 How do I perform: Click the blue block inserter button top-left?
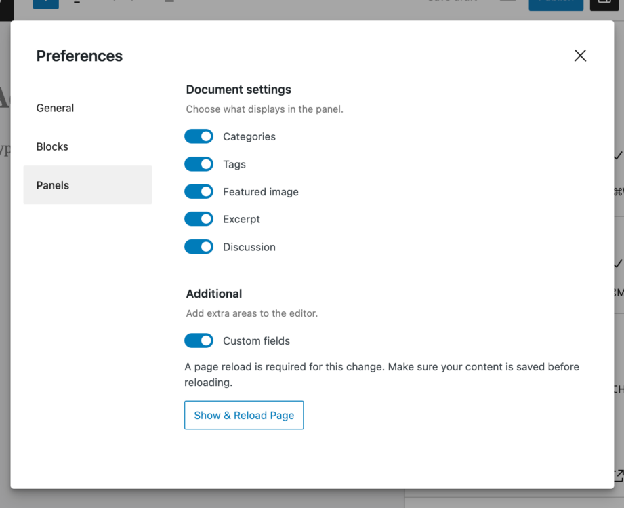(46, 2)
